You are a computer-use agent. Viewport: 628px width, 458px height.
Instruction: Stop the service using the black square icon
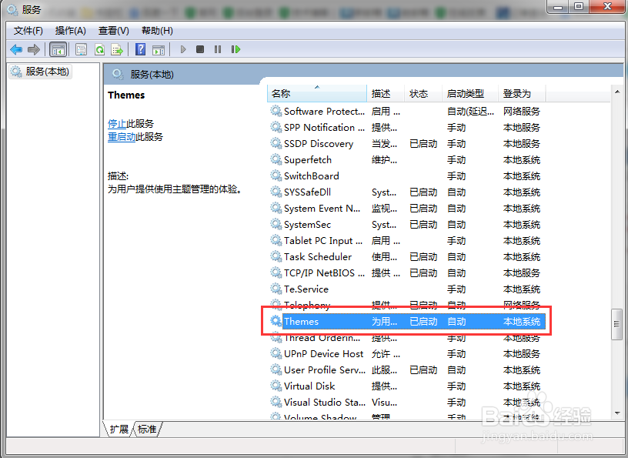tap(199, 49)
